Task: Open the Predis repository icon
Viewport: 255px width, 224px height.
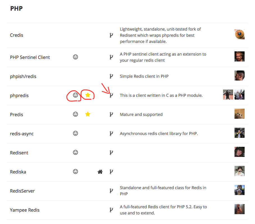Action: coord(111,114)
